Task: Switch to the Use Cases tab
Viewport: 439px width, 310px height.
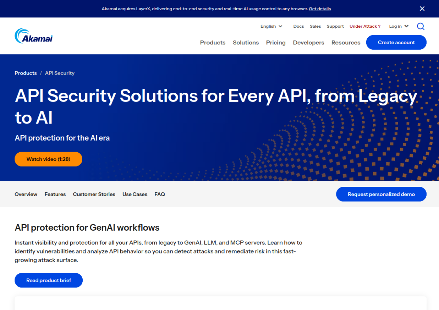Action: pos(135,194)
